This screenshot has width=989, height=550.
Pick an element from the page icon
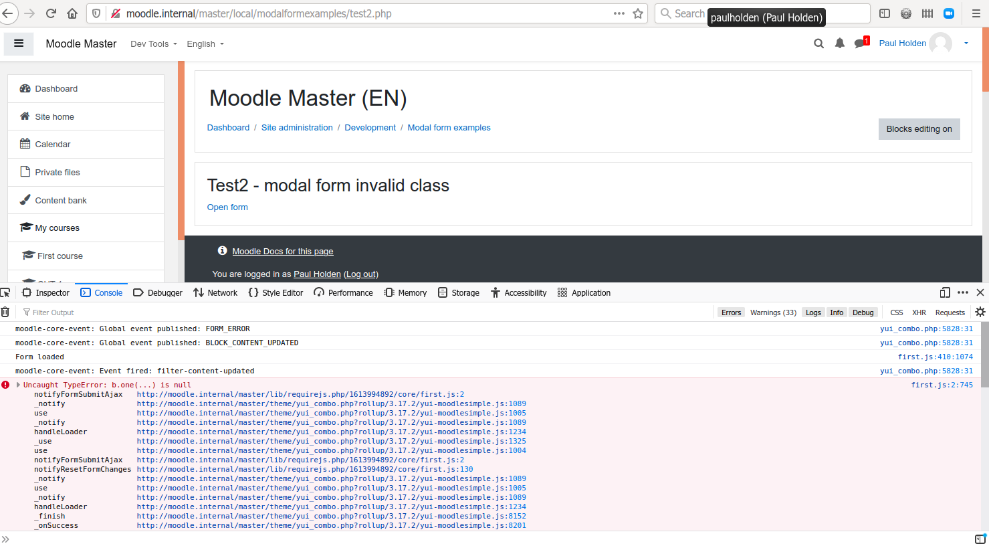5,292
